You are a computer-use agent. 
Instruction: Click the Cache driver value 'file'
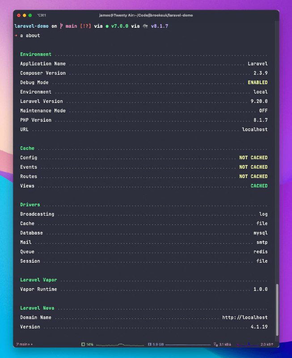tap(262, 223)
